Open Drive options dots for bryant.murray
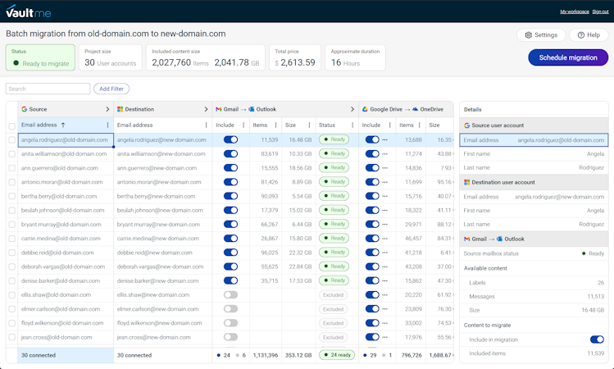 coord(385,225)
